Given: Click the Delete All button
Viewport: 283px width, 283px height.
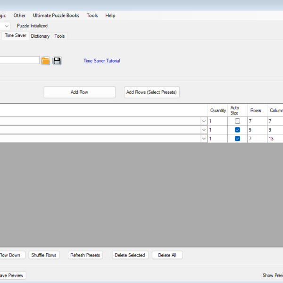Looking at the screenshot, I should click(167, 255).
